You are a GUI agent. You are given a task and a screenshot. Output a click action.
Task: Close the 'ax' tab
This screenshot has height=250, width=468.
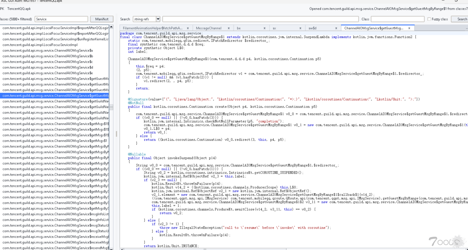(x=300, y=28)
